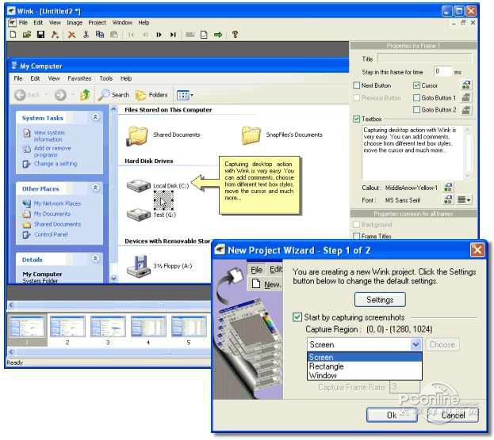Image resolution: width=494 pixels, height=440 pixels.
Task: Click the icon beside Goto Button 1
Action: 466,97
